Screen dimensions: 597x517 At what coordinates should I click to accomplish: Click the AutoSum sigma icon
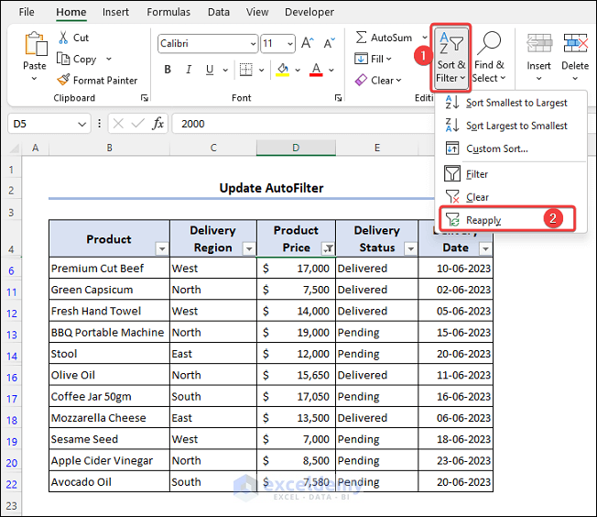tap(362, 38)
